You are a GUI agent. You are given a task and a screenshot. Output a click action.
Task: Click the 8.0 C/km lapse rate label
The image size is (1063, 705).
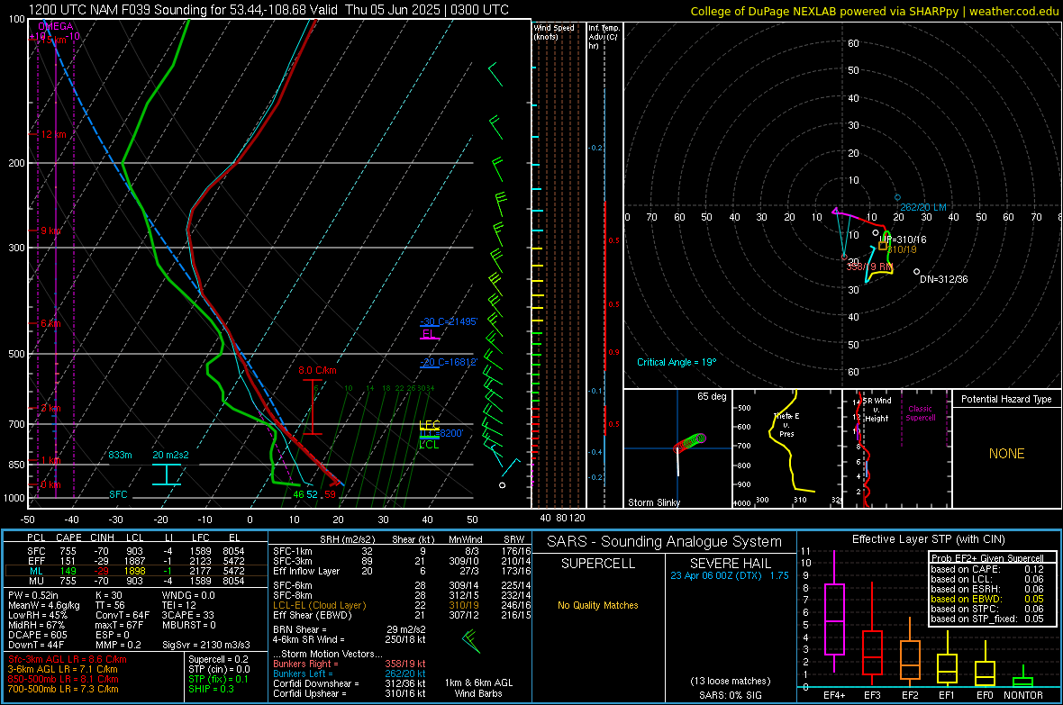(x=317, y=370)
